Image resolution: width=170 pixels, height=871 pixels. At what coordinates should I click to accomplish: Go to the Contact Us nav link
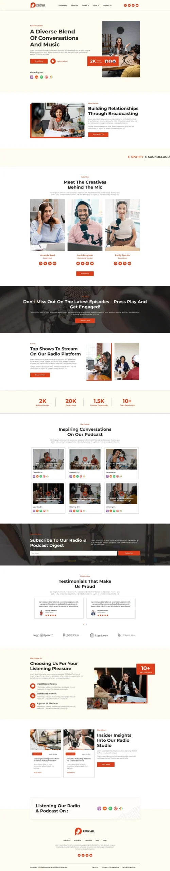tap(107, 5)
